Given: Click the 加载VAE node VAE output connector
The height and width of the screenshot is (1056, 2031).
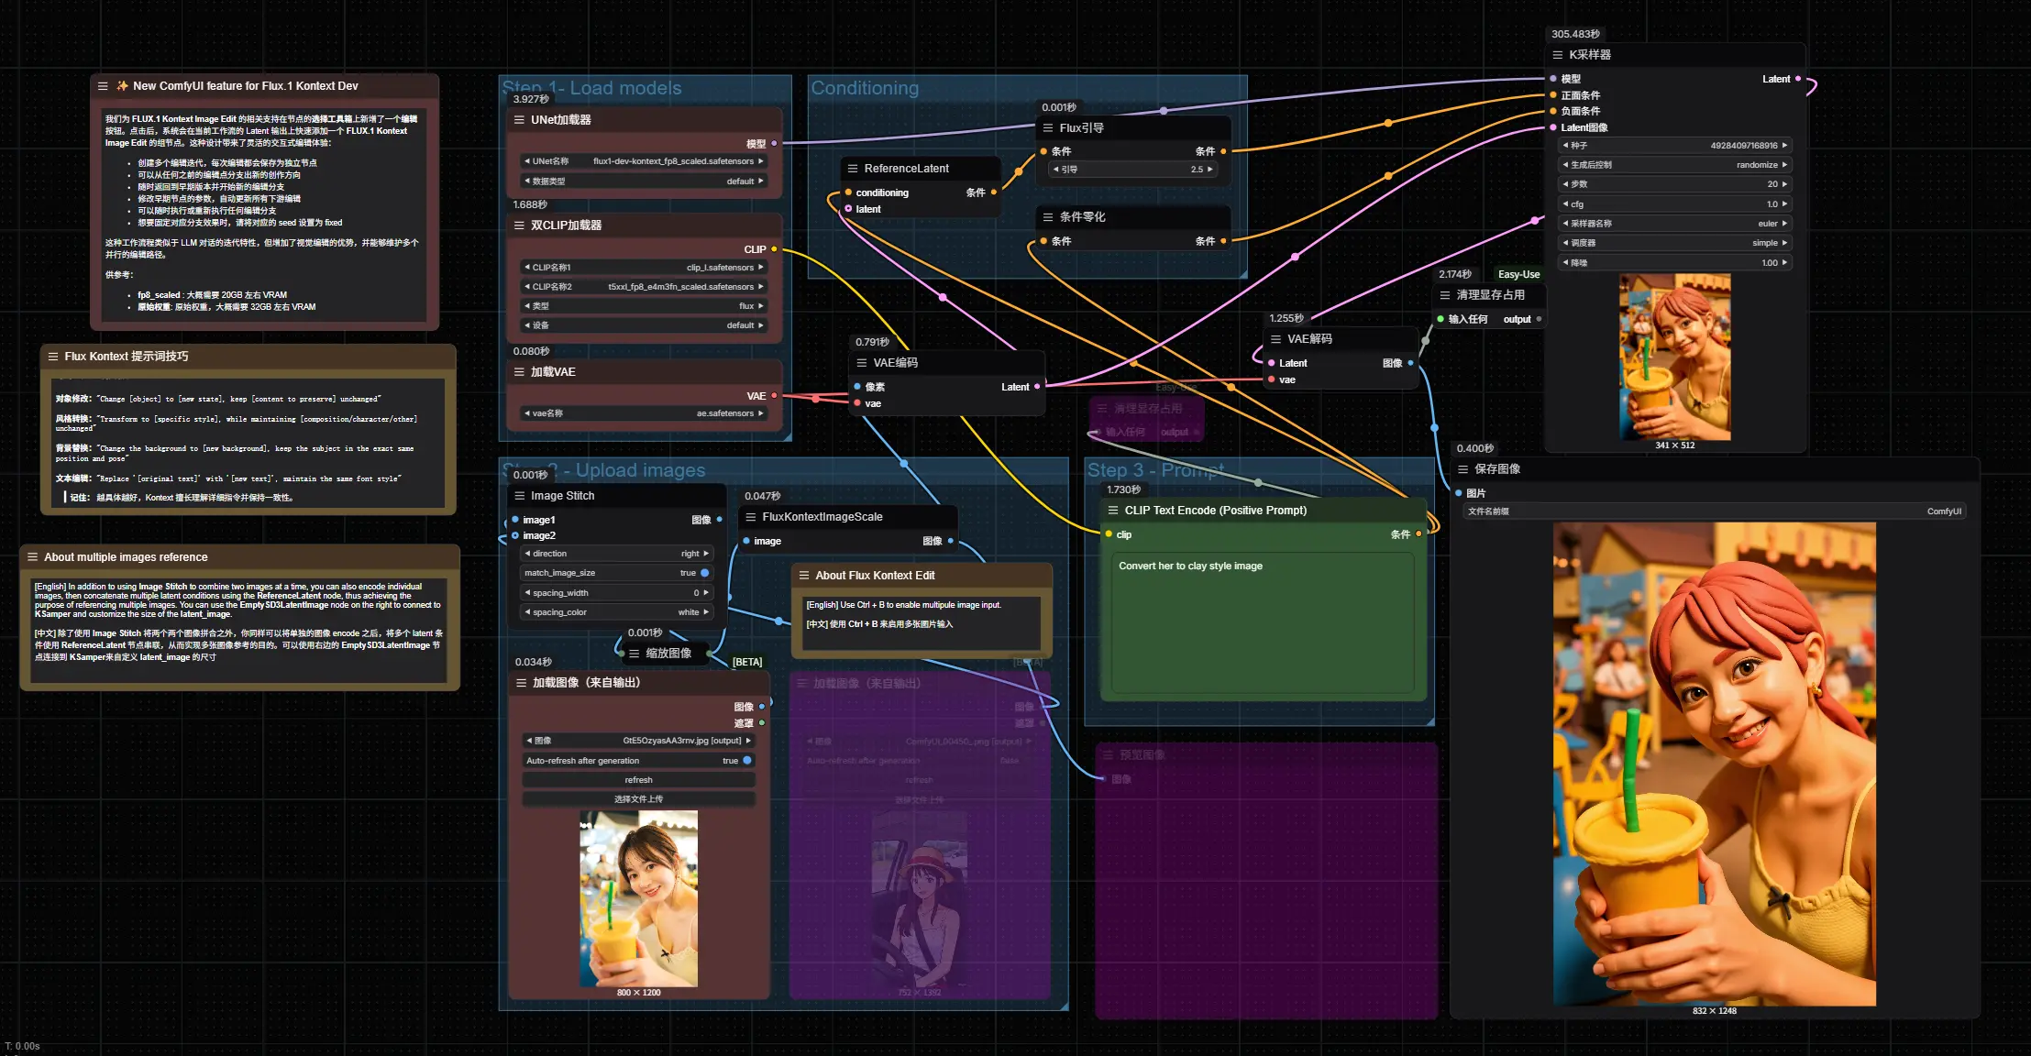Looking at the screenshot, I should click(x=774, y=396).
